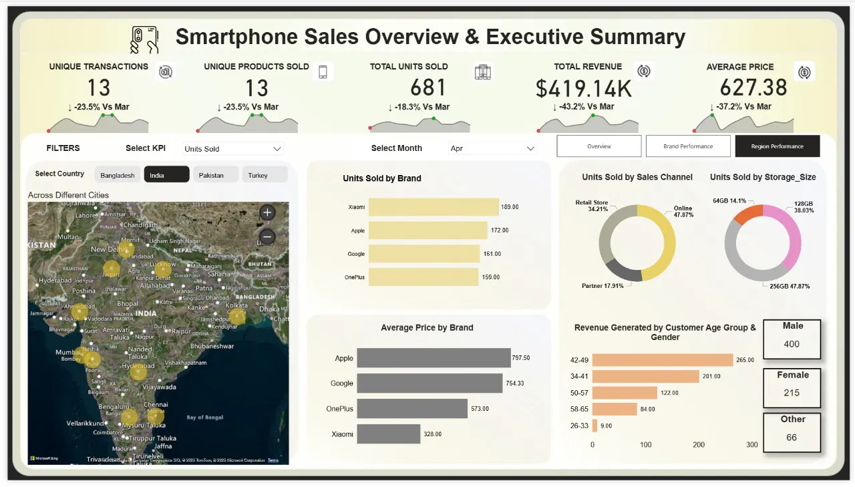Open the Brand Performance tab
Screen dimensions: 855x487
688,146
